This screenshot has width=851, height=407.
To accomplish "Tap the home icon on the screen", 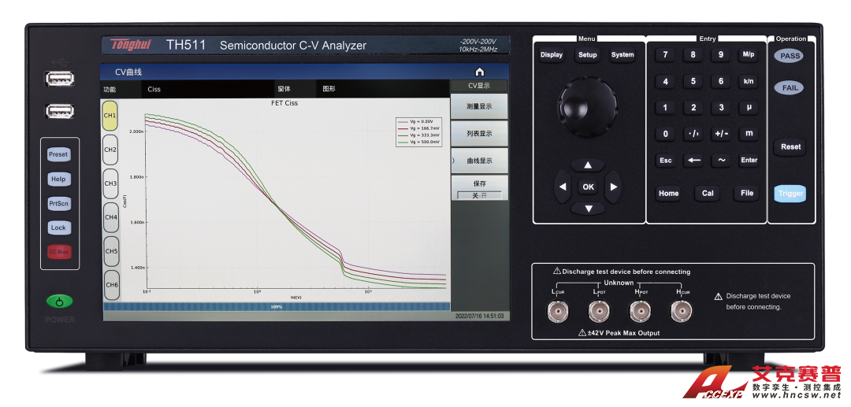I will coord(479,72).
